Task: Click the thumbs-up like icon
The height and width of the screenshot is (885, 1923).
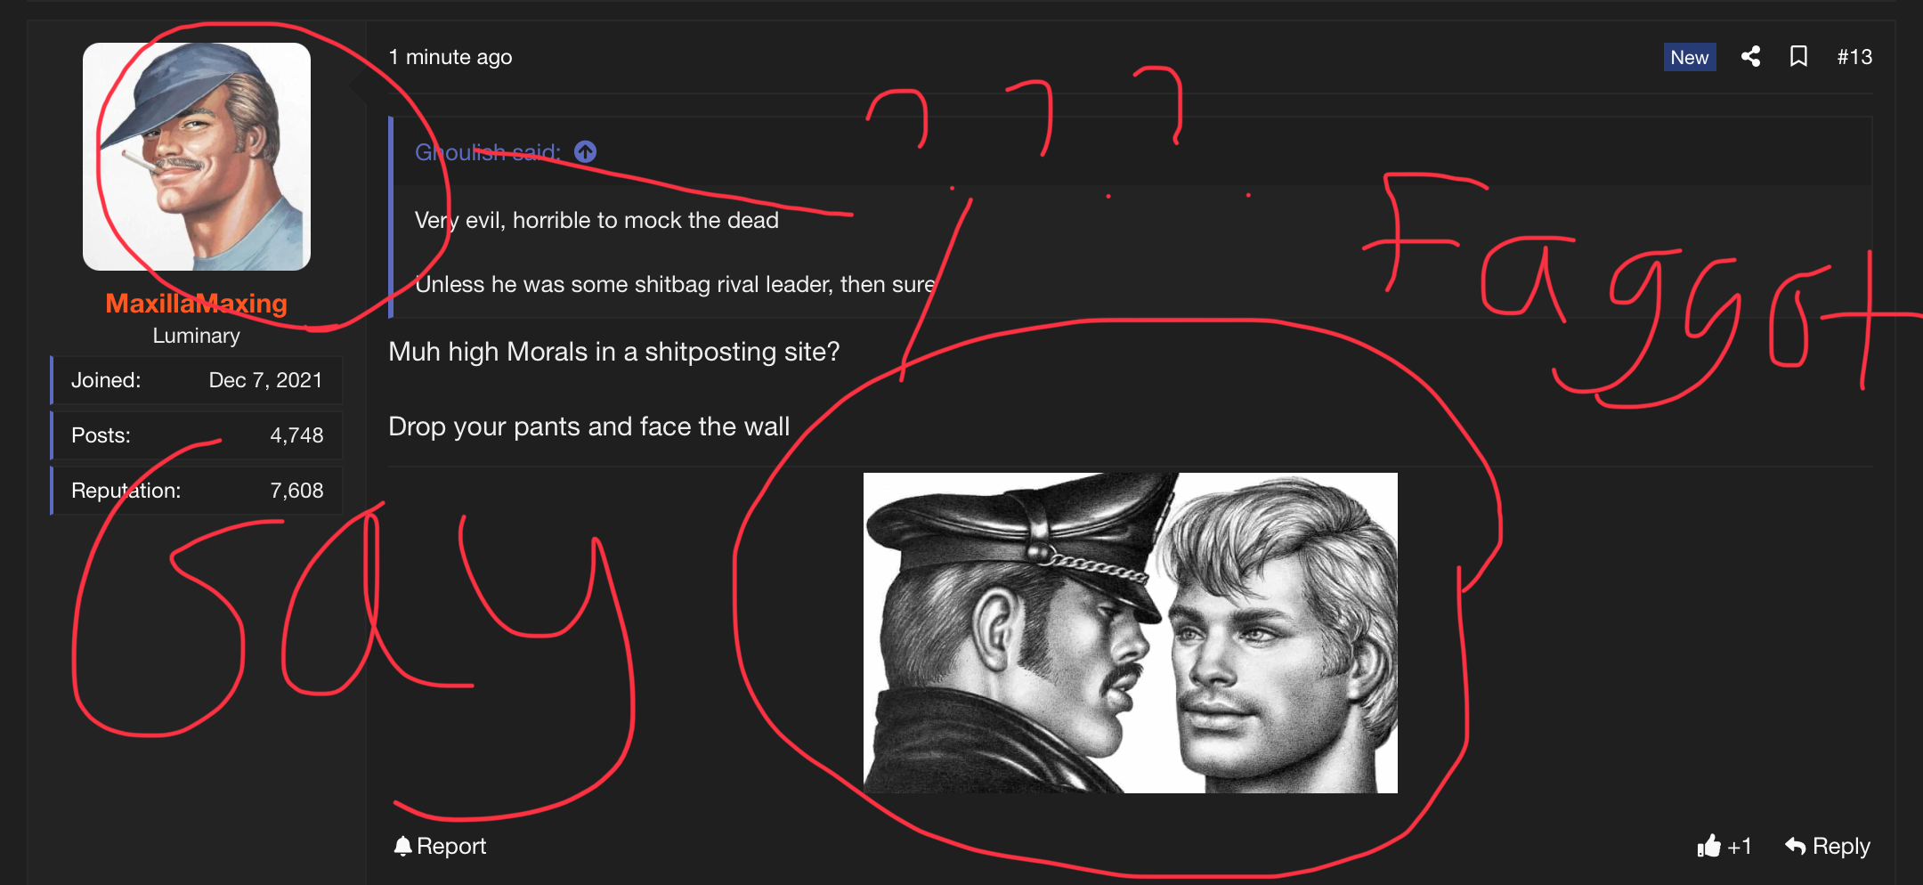Action: pyautogui.click(x=1708, y=846)
